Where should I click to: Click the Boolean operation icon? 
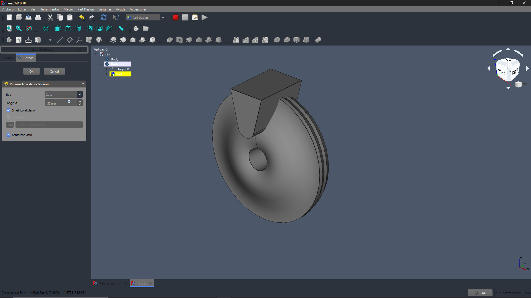pyautogui.click(x=318, y=40)
